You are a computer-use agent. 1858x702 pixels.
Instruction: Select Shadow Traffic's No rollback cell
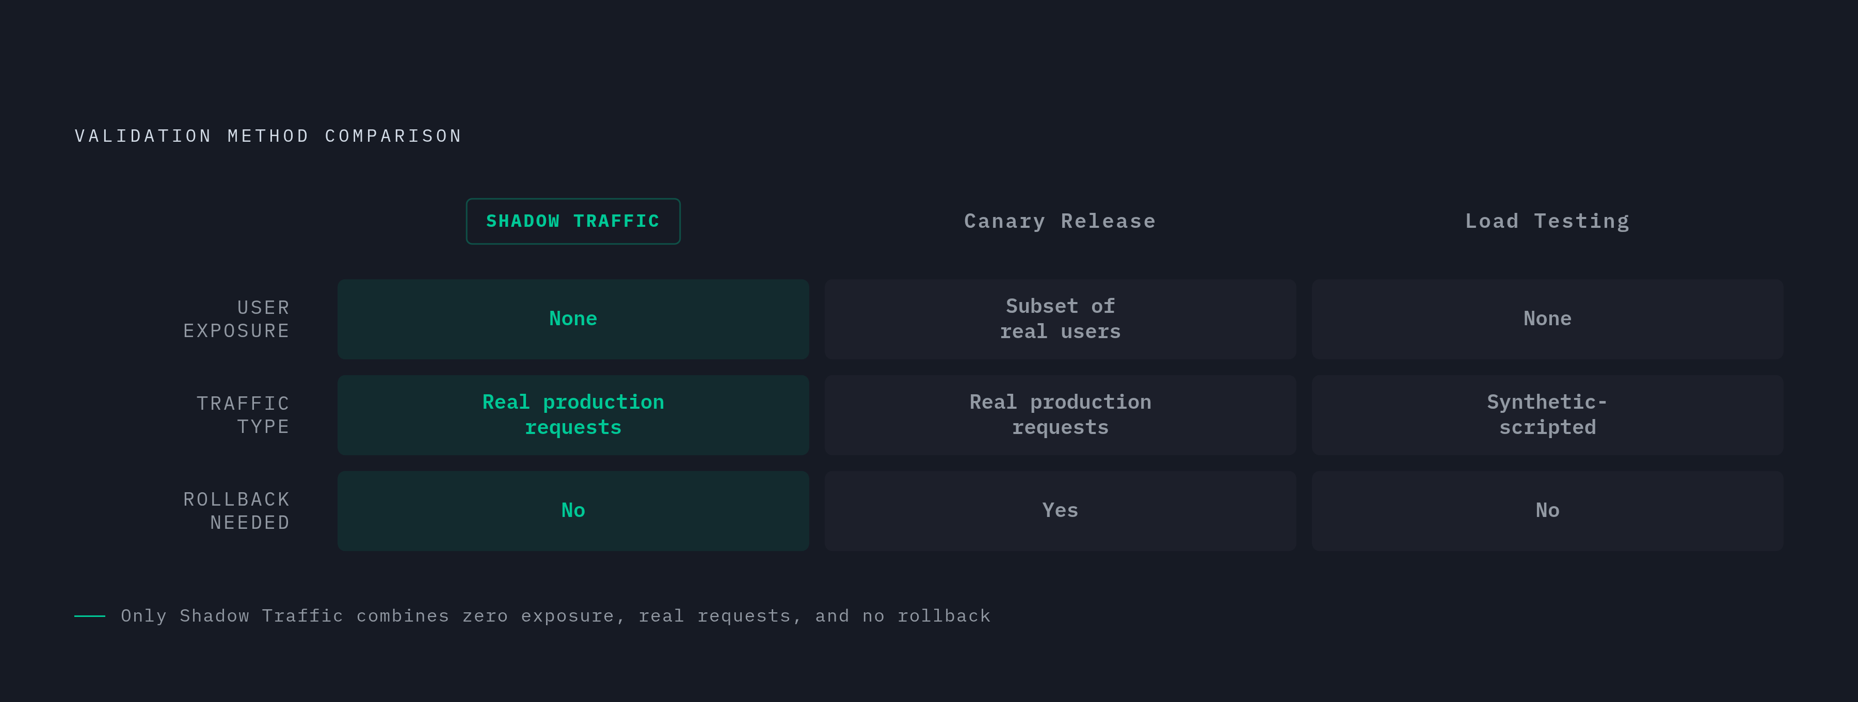tap(573, 510)
